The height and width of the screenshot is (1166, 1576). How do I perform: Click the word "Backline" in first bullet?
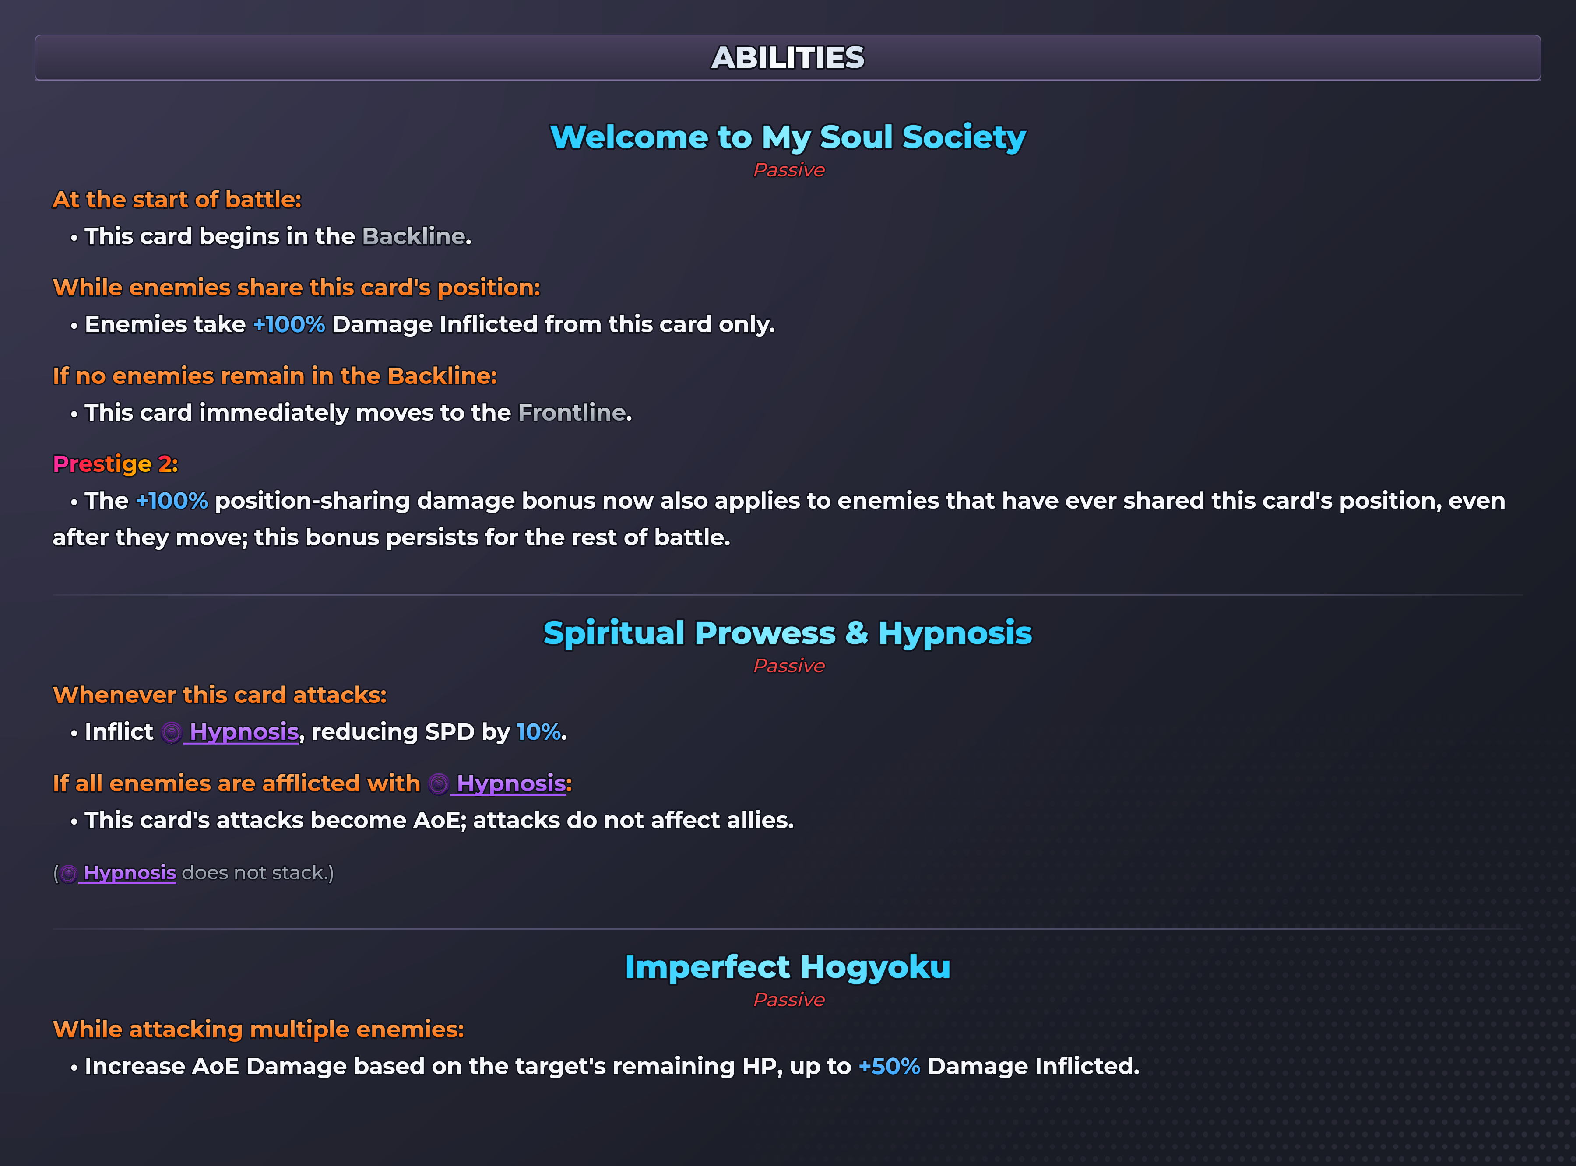pos(414,236)
